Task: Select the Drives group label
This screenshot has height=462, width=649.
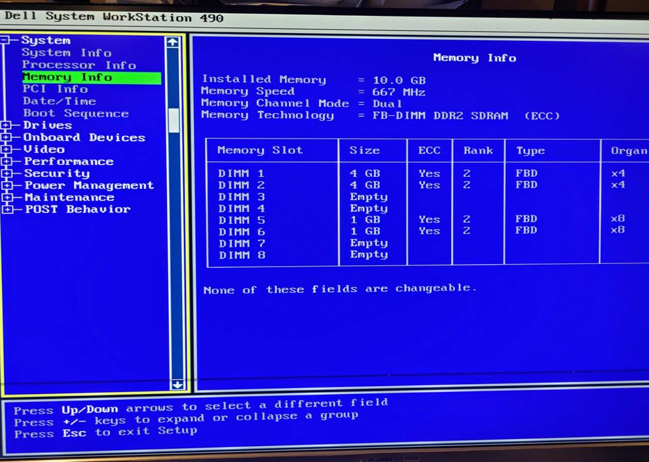Action: [47, 125]
